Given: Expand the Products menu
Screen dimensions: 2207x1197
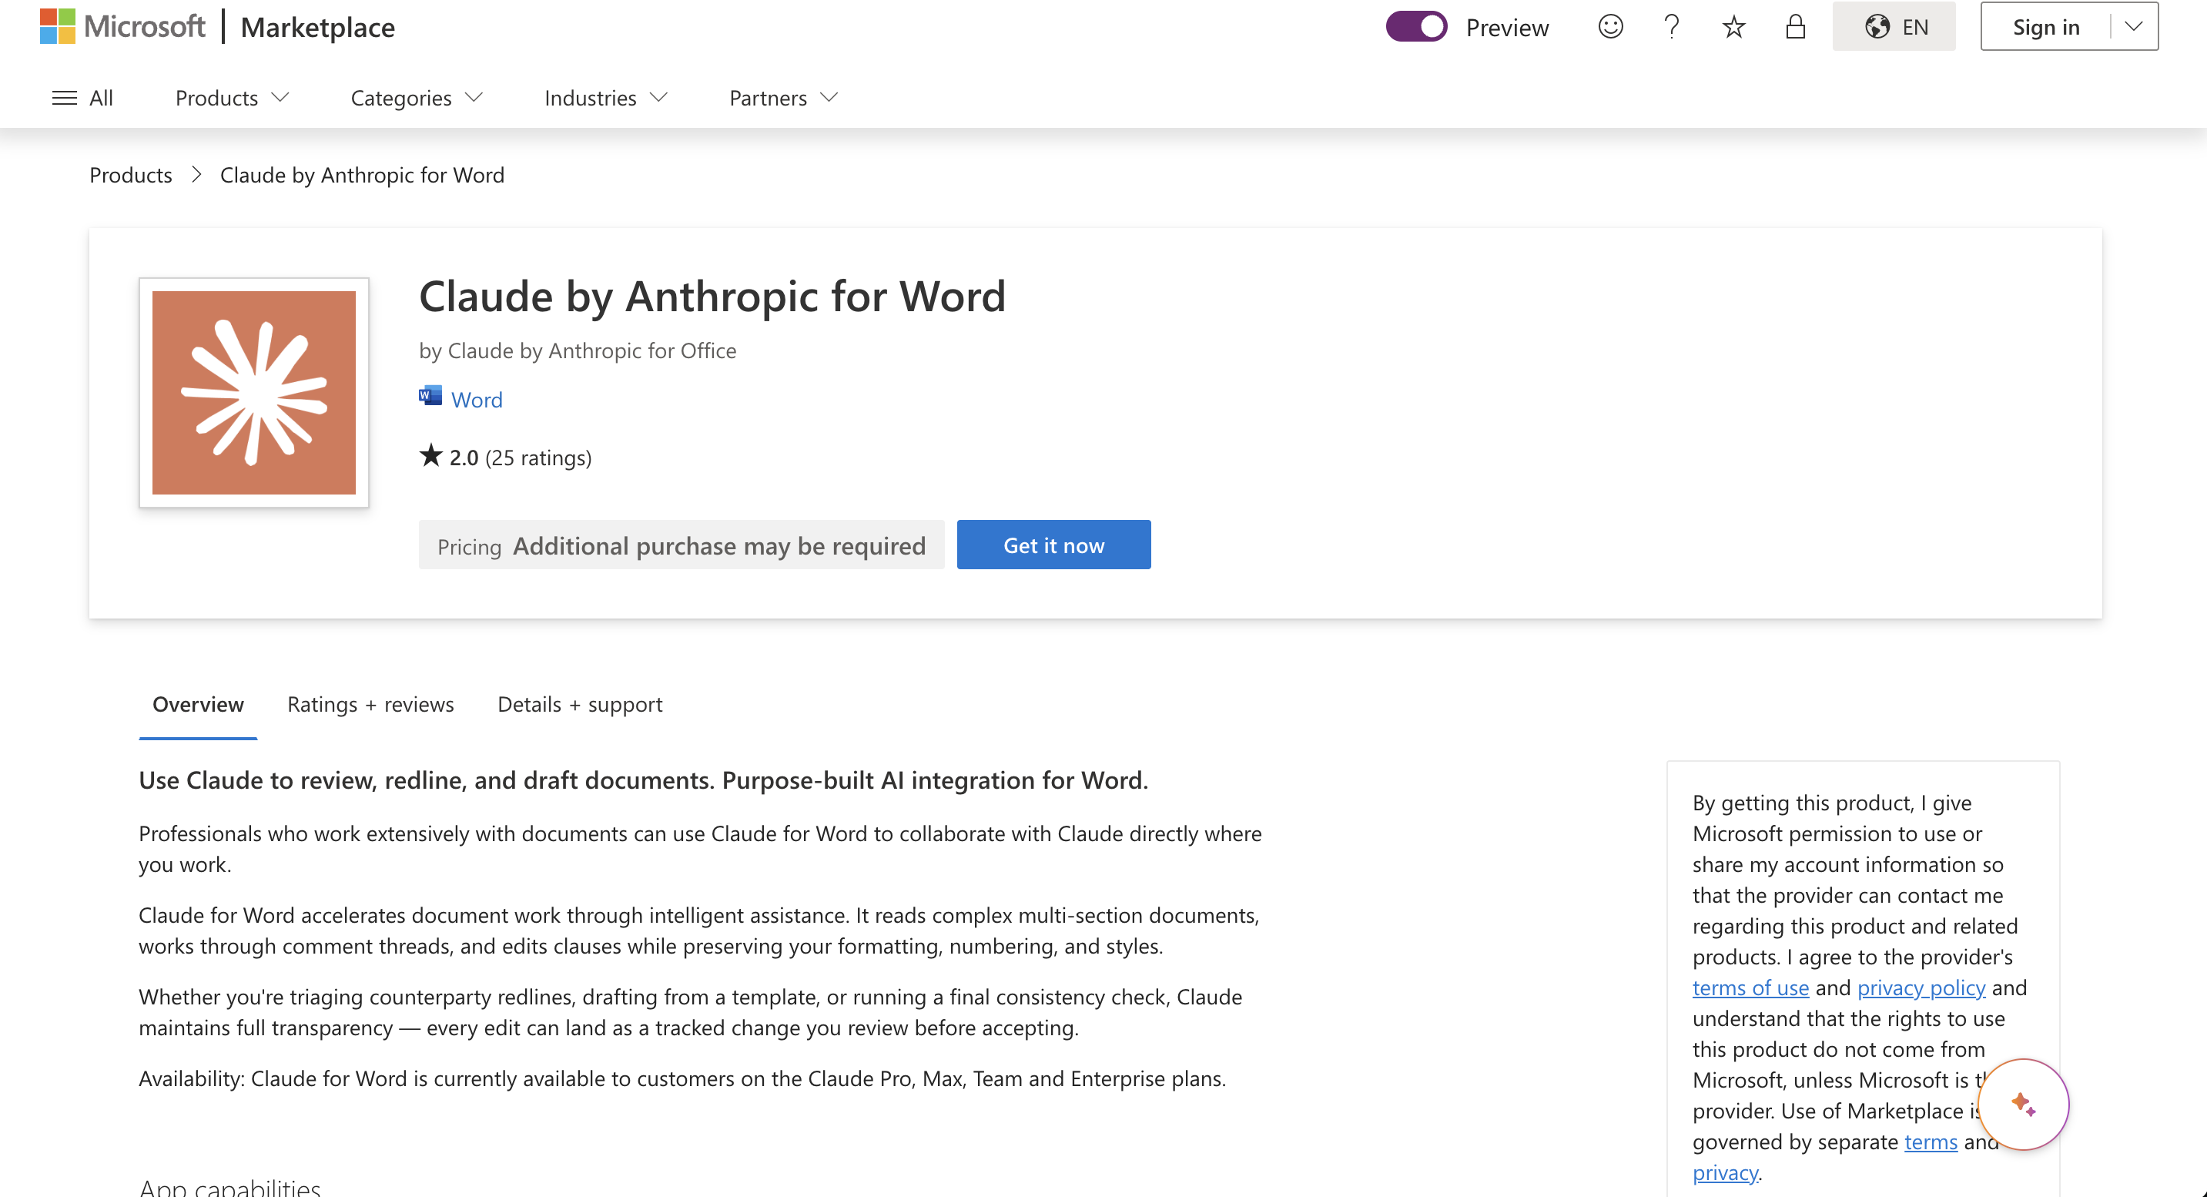Looking at the screenshot, I should pos(233,98).
